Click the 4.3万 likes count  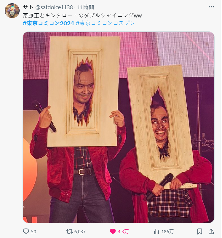123,231
